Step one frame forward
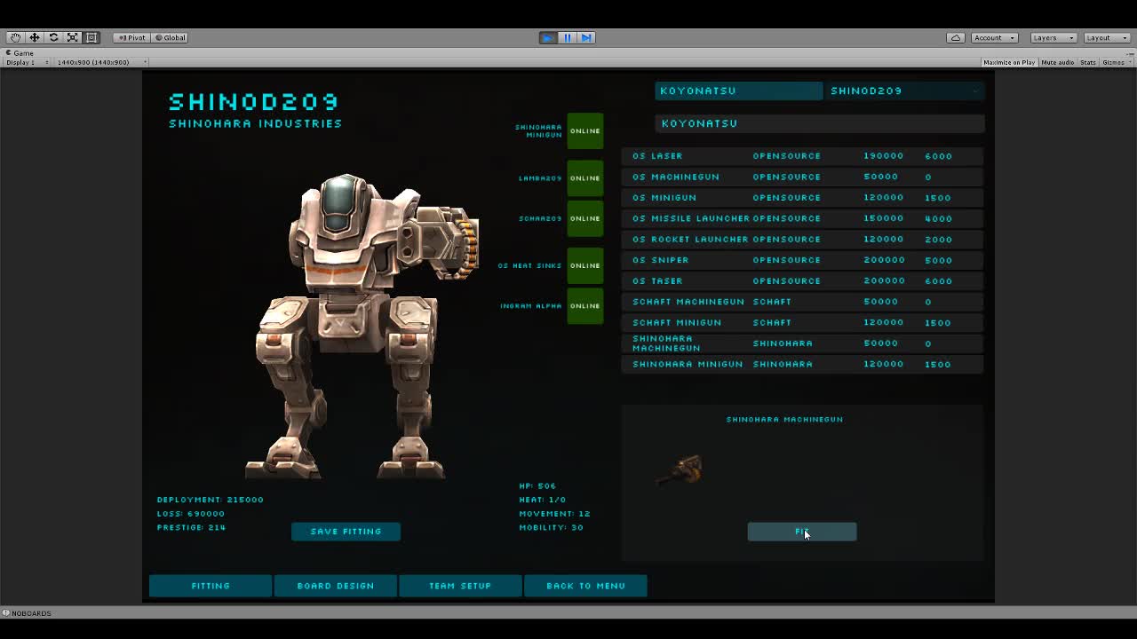The width and height of the screenshot is (1137, 639). point(585,37)
